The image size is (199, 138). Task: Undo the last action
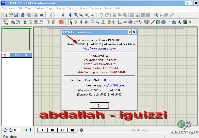101,15
